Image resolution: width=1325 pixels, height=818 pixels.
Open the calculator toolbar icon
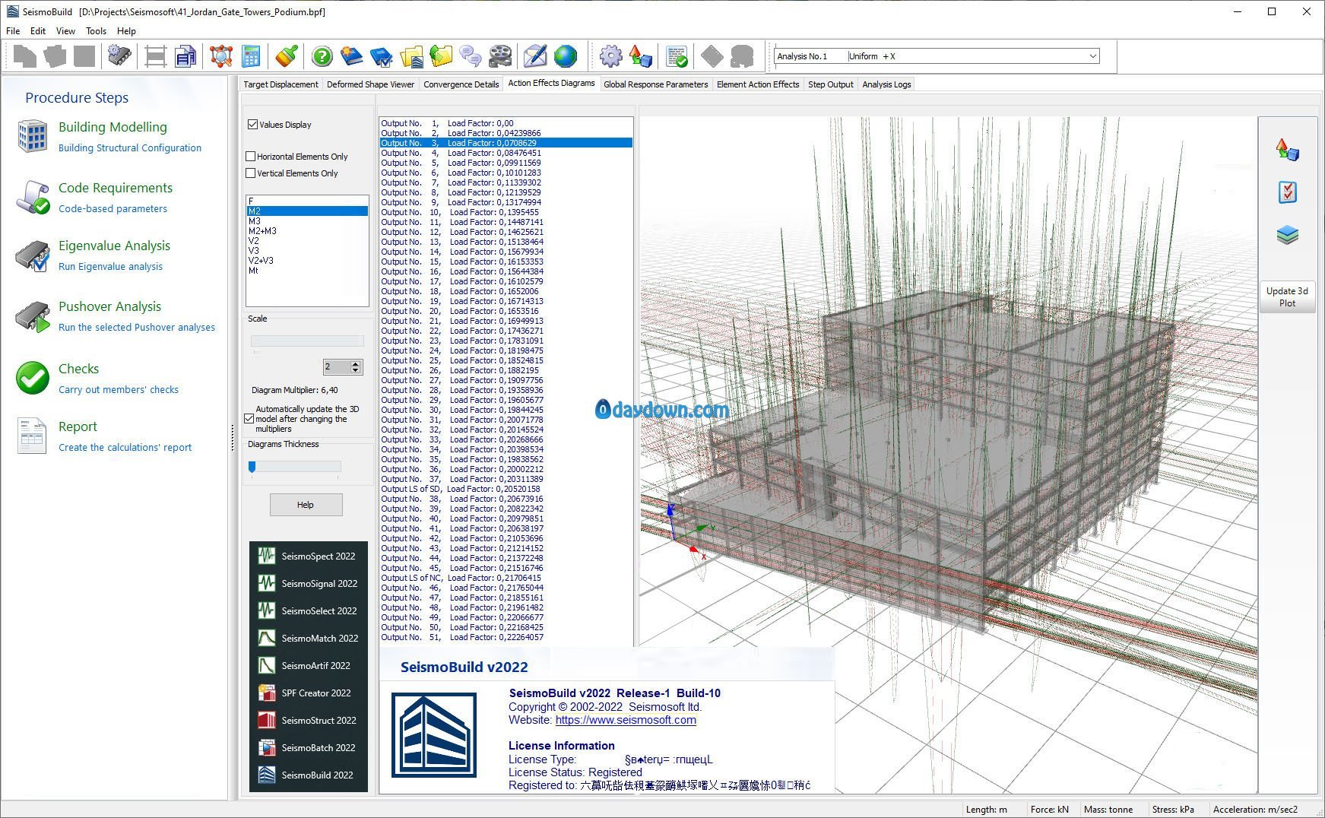251,56
